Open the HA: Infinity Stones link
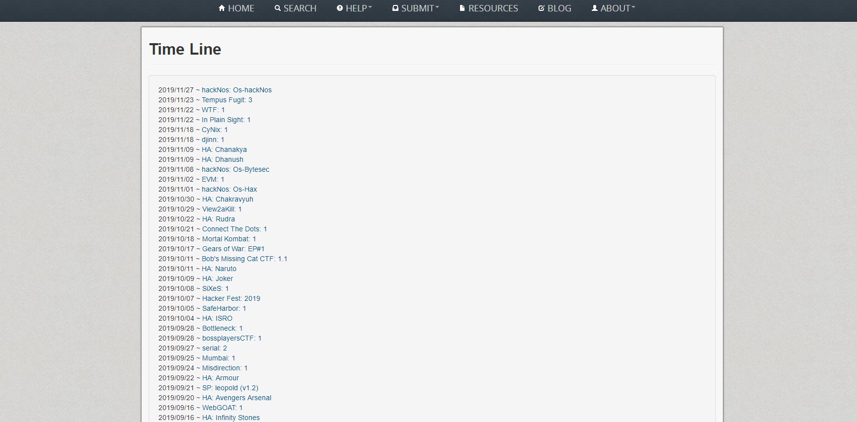857x422 pixels. tap(231, 418)
